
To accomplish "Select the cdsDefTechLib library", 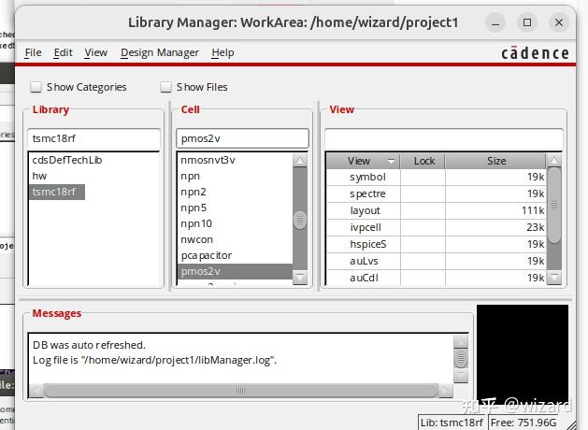I will [x=66, y=160].
